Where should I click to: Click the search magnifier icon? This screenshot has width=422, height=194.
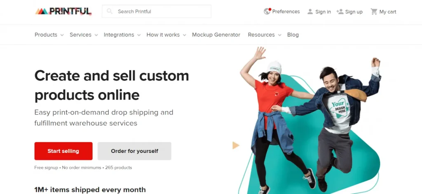point(109,11)
